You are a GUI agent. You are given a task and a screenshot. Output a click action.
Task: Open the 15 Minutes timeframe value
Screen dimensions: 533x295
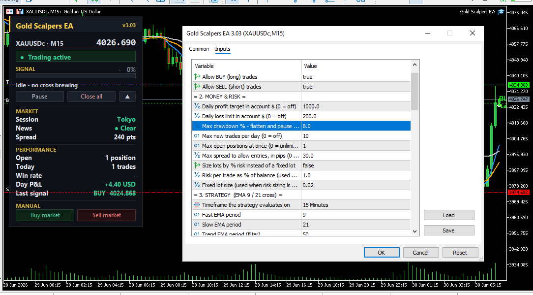356,205
